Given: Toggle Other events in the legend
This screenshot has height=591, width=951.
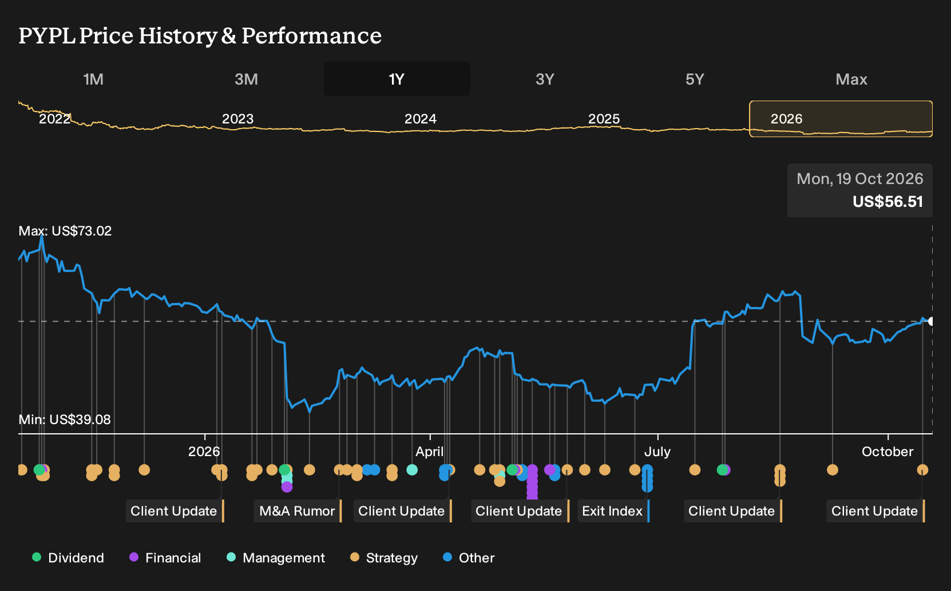Looking at the screenshot, I should coord(469,558).
